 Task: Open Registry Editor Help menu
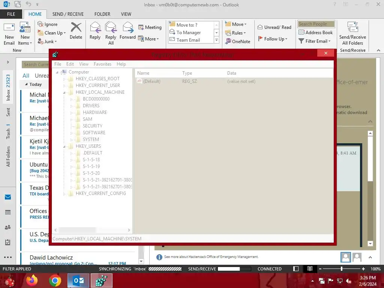pyautogui.click(x=121, y=64)
